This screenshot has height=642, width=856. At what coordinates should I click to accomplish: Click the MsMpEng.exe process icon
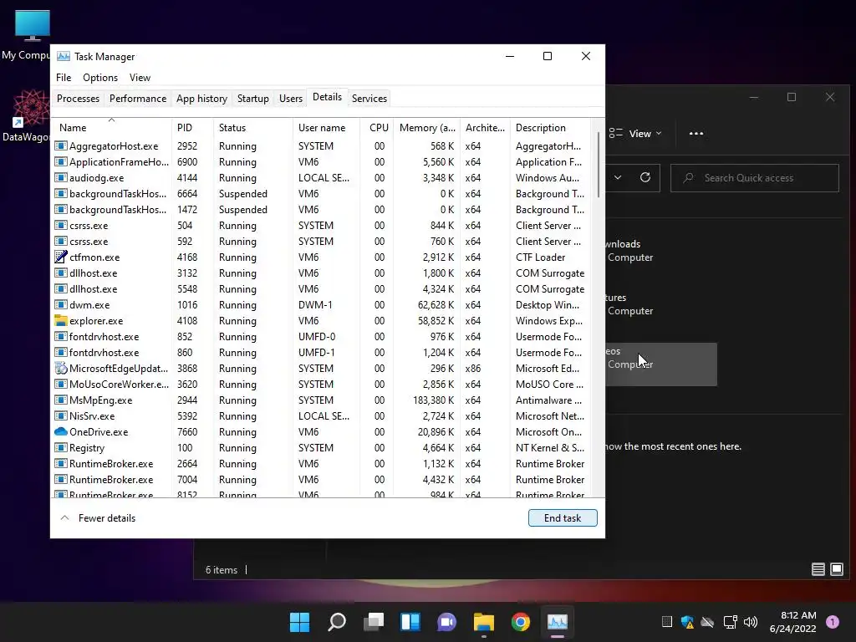click(x=60, y=400)
